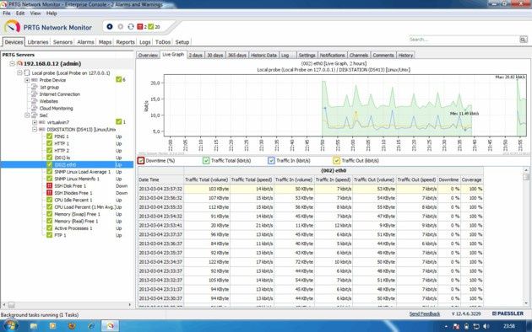Open the Channels tab
This screenshot has height=332, width=532.
click(359, 55)
